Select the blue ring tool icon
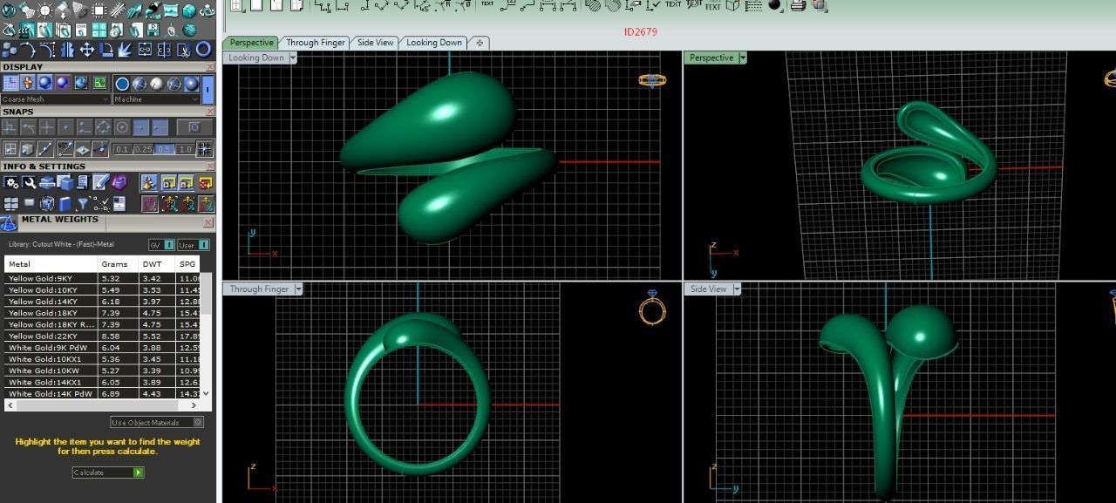The image size is (1116, 503). pos(203,49)
